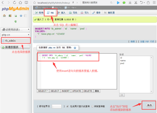Bookmark this page with the star icon

34,3
